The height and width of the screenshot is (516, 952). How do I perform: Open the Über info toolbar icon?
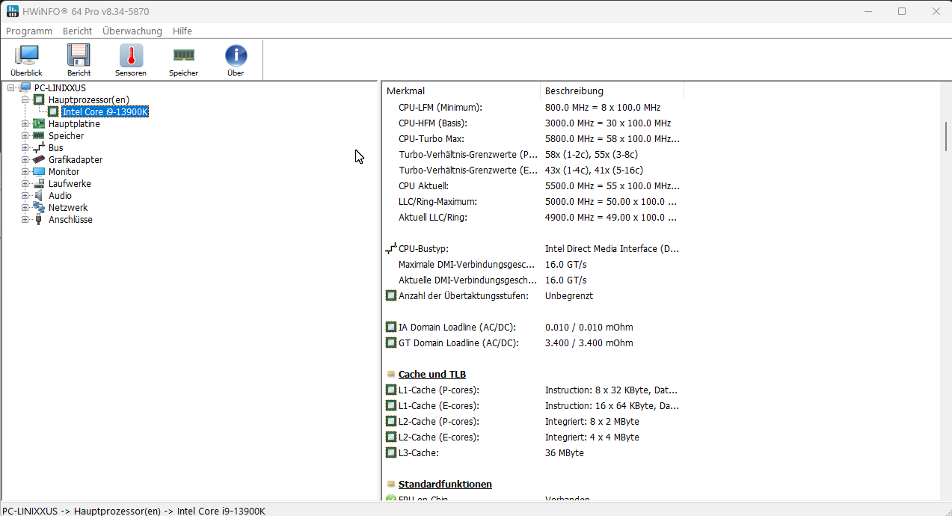coord(236,56)
